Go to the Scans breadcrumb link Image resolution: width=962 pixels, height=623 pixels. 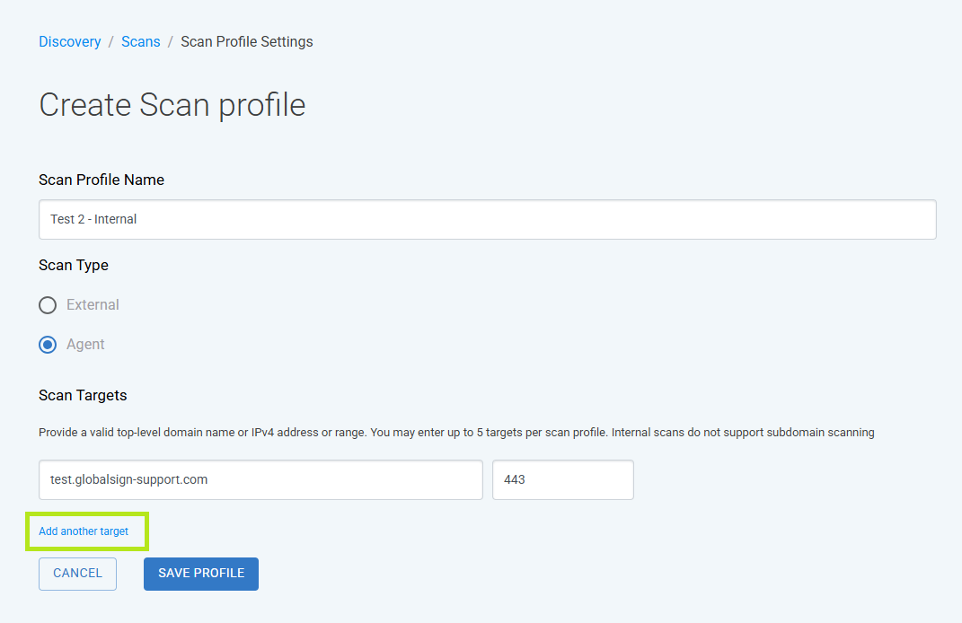[x=140, y=41]
